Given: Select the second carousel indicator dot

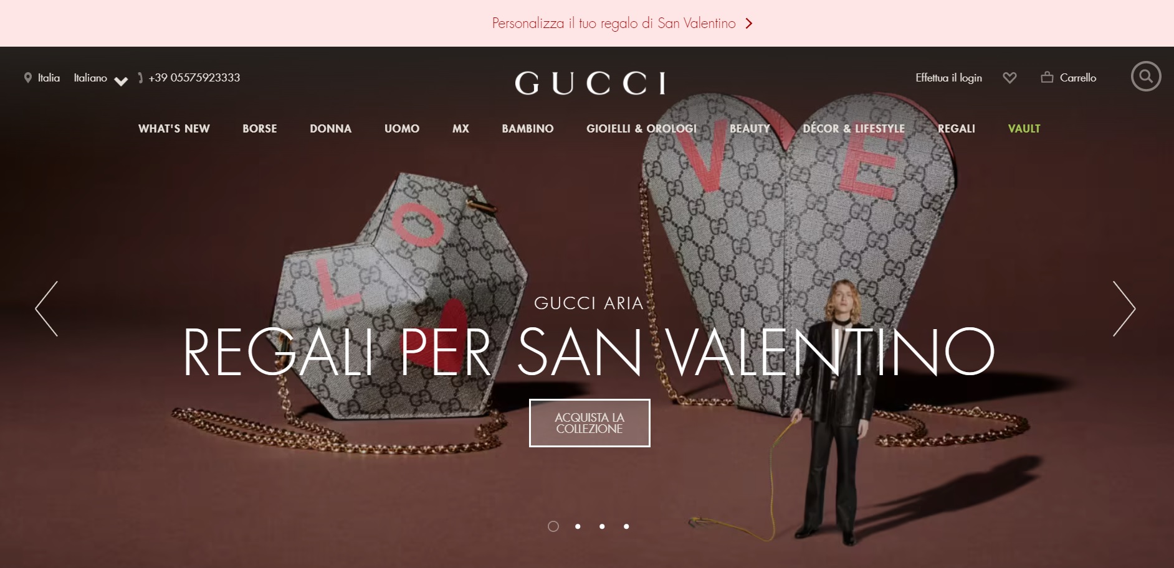Looking at the screenshot, I should (x=578, y=526).
